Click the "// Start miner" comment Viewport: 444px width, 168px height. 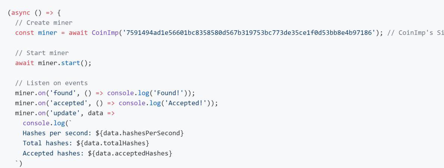(42, 53)
